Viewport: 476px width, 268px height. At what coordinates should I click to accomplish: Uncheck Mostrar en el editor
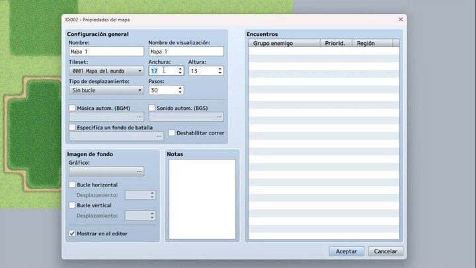click(x=72, y=234)
